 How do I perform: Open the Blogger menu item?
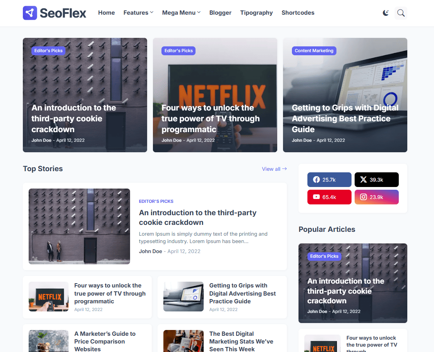(x=220, y=13)
